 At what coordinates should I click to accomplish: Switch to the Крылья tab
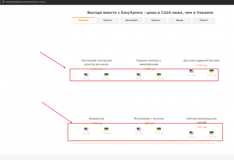(155, 20)
